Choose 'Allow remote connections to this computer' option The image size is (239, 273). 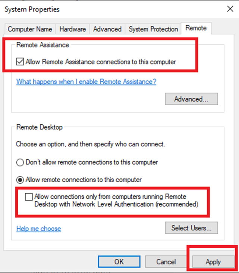(x=20, y=180)
